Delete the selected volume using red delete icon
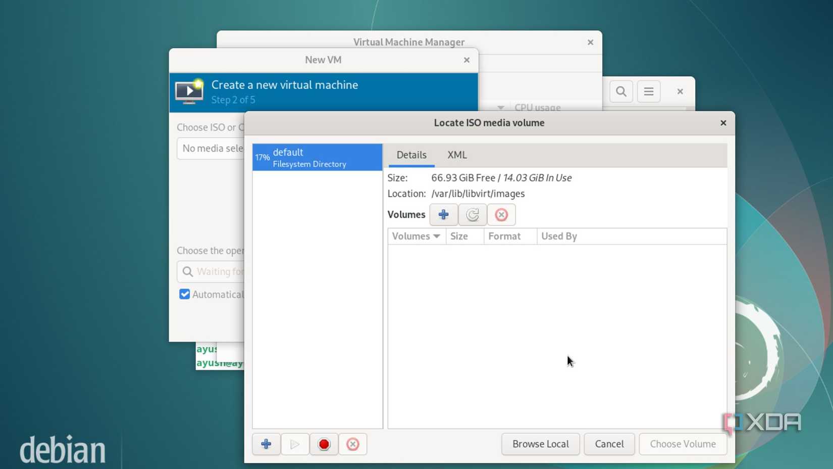833x469 pixels. coord(501,214)
